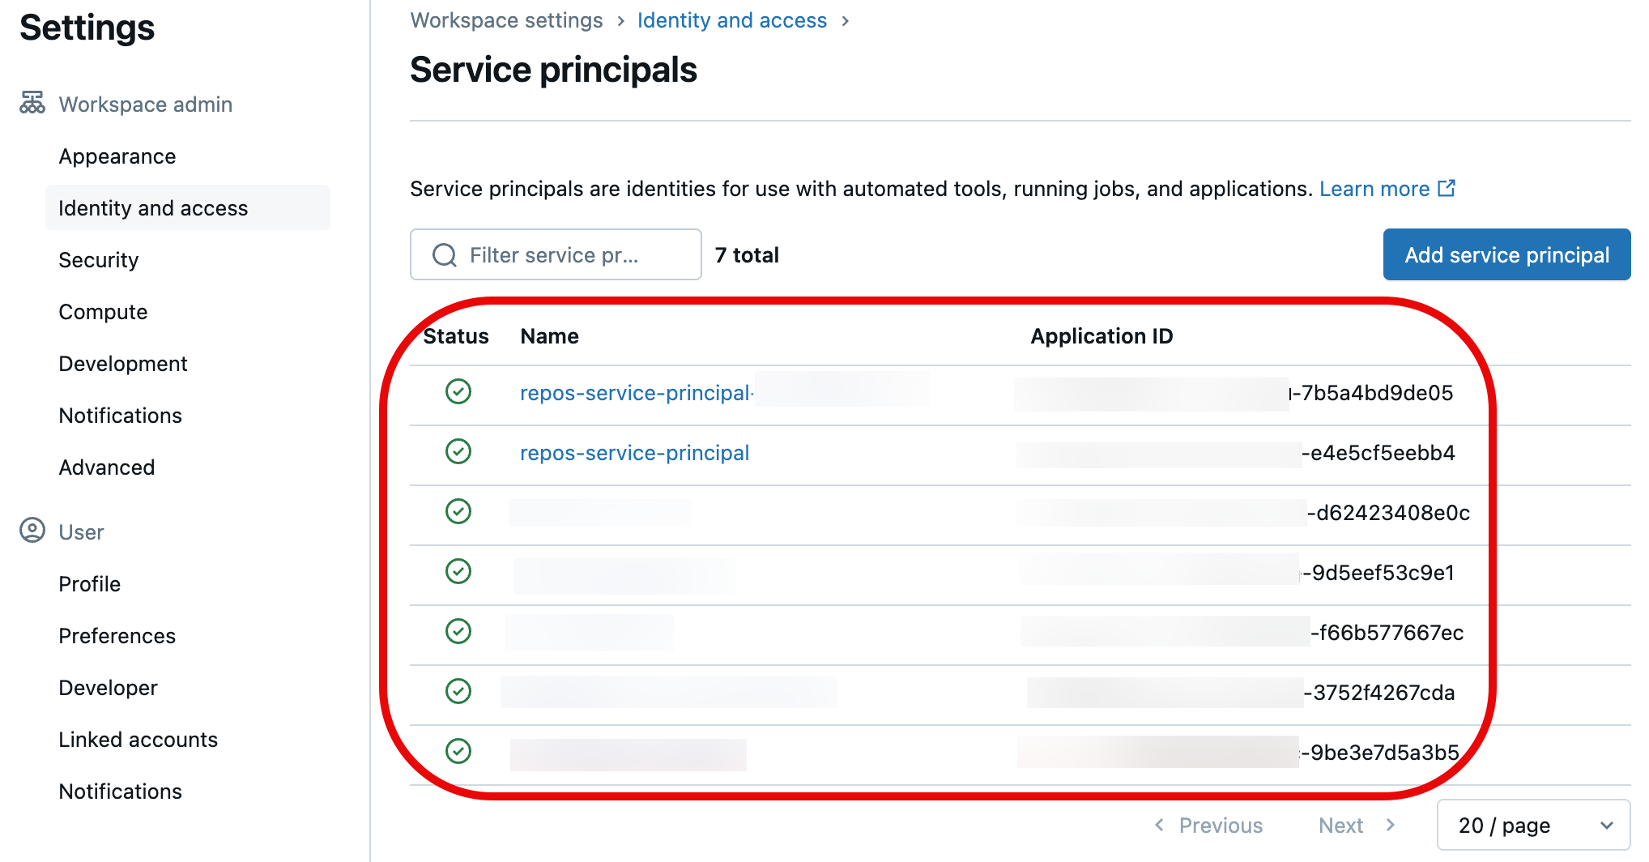Screen dimensions: 1649x862
Task: Go to Previous page of results
Action: (1208, 826)
